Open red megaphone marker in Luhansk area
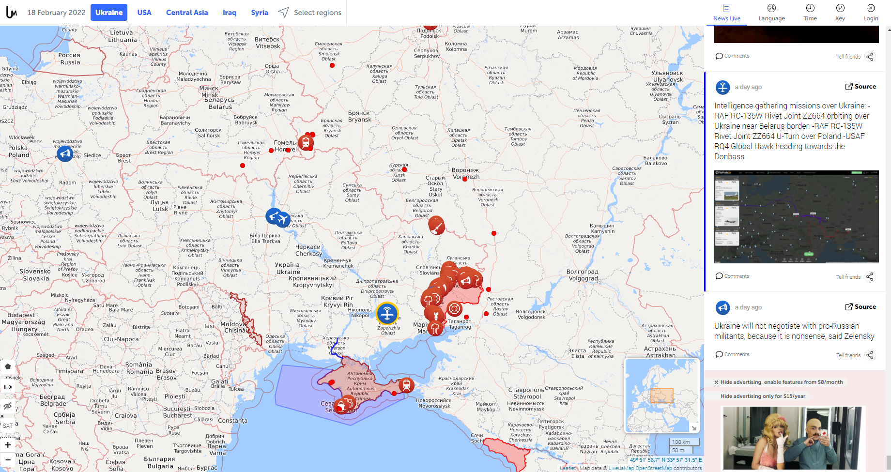This screenshot has height=472, width=891. pos(466,280)
